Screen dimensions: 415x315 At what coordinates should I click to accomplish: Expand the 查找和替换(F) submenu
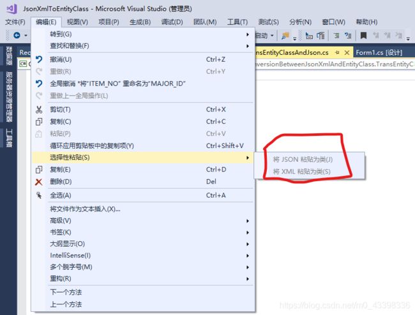[248, 46]
